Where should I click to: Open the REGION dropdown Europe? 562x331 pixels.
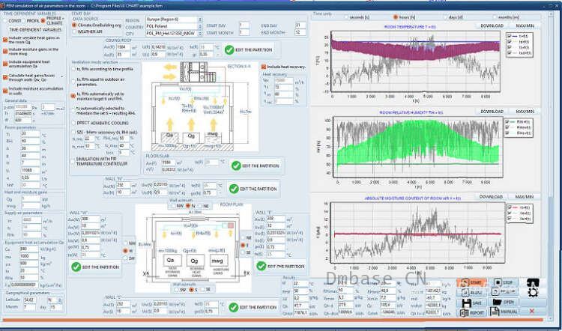(x=174, y=19)
